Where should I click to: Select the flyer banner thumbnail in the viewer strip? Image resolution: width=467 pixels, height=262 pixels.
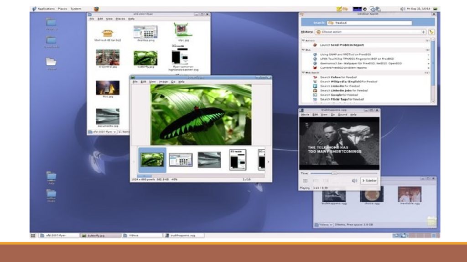238,160
